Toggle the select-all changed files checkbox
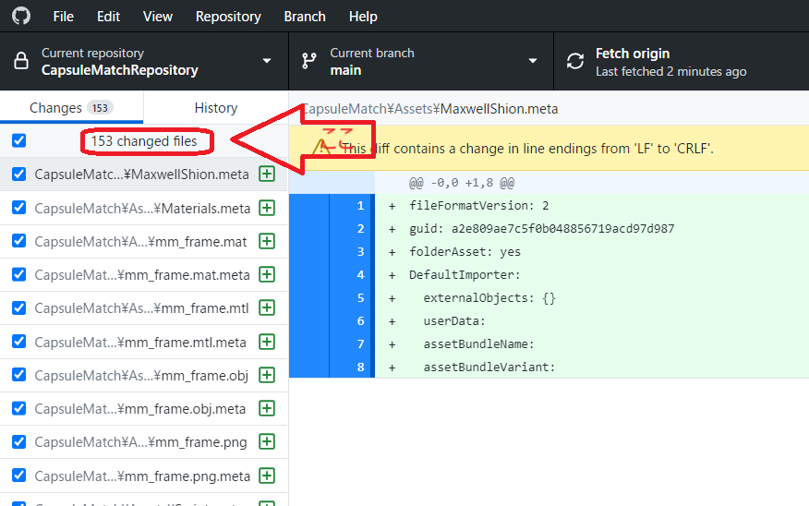 [x=19, y=141]
